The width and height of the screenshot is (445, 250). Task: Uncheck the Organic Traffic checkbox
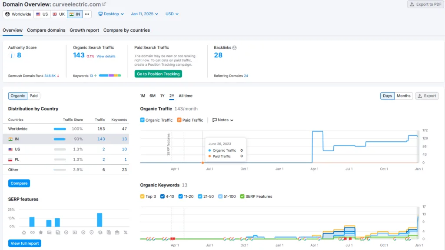click(x=142, y=120)
